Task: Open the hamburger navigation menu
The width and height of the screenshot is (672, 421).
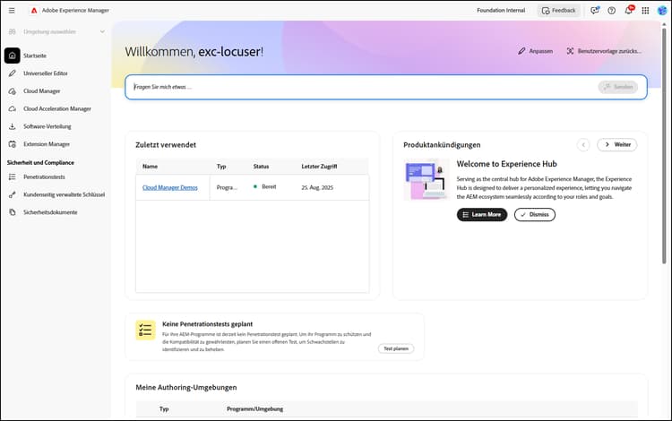Action: coord(12,10)
